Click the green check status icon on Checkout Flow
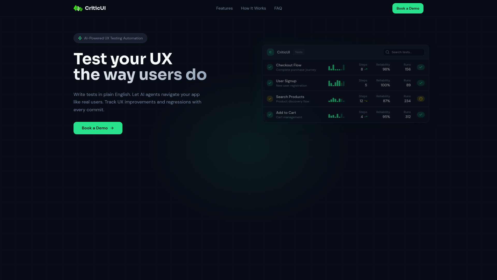This screenshot has height=280, width=497. coord(421,67)
